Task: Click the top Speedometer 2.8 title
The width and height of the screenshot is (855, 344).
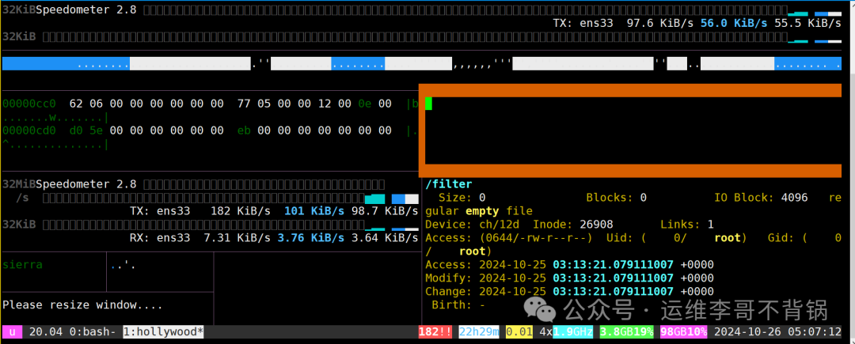Action: [x=86, y=10]
